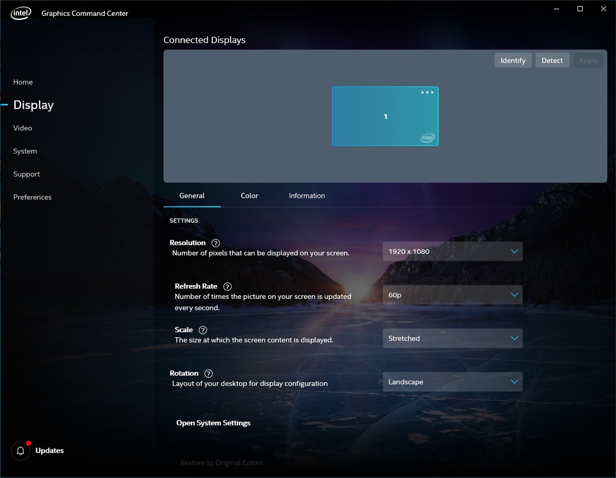Screen dimensions: 616x478
Task: Click Rotation help question mark icon
Action: pos(208,373)
